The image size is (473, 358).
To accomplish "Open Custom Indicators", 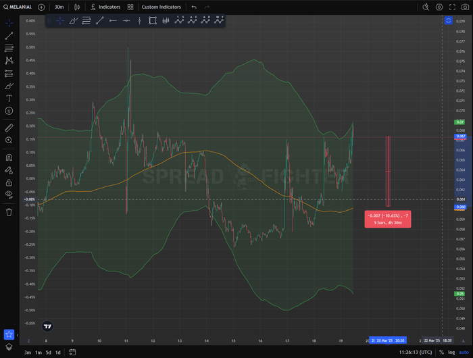I will [x=161, y=7].
